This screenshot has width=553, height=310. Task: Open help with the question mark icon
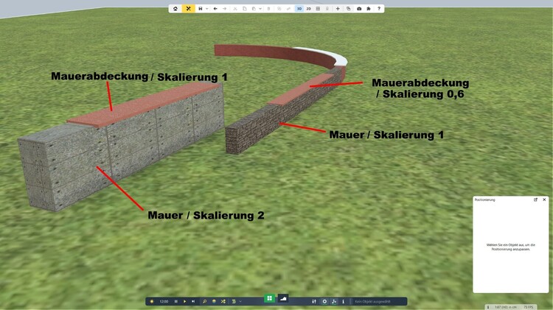(x=379, y=8)
